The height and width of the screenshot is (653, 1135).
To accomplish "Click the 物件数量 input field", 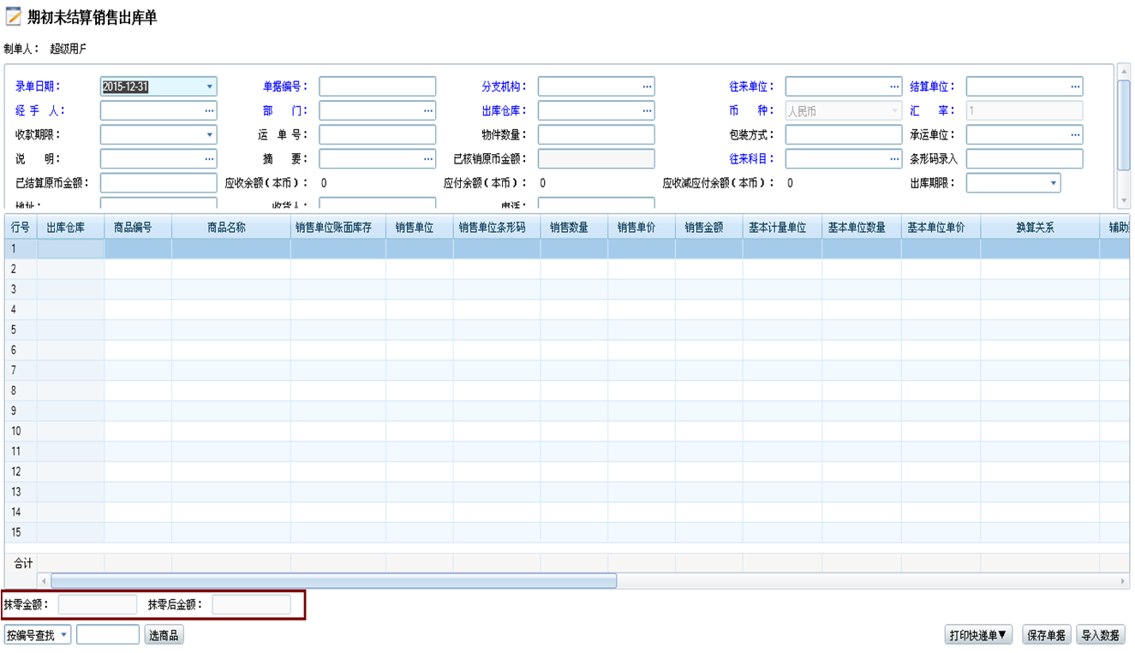I will coord(596,134).
